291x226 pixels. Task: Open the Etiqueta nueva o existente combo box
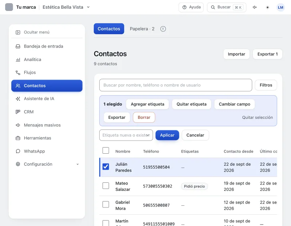[126, 135]
